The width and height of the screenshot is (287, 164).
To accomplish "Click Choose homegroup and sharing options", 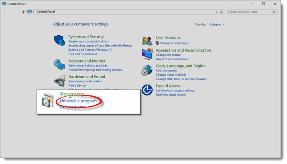I will [95, 70].
